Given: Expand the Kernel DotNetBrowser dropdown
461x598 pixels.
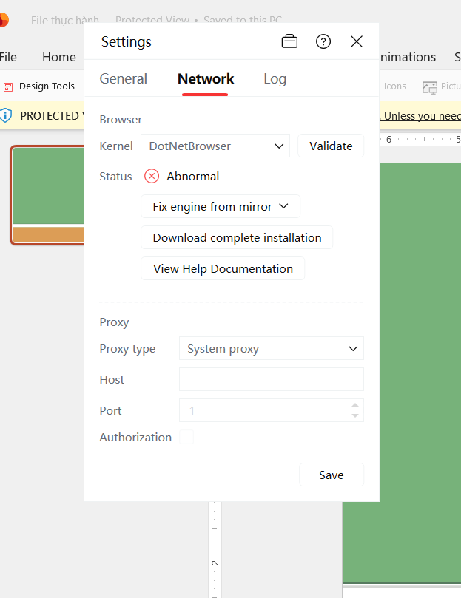Looking at the screenshot, I should click(215, 146).
